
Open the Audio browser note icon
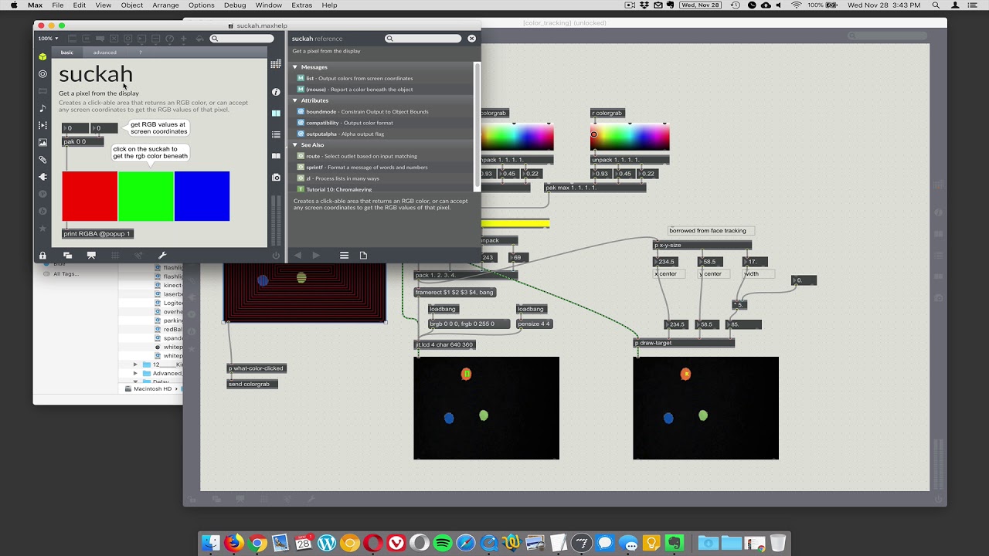(x=42, y=108)
